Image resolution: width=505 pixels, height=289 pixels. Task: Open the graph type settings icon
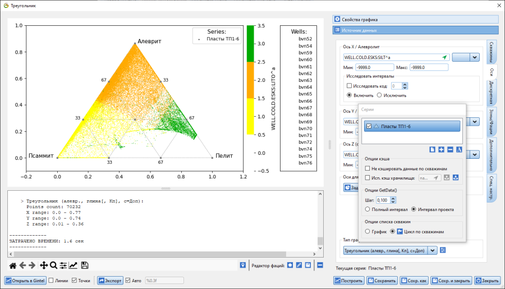tap(443, 250)
